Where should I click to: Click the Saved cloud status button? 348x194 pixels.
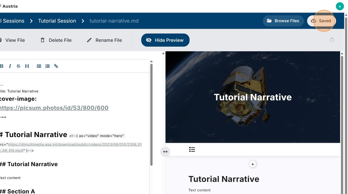(321, 21)
